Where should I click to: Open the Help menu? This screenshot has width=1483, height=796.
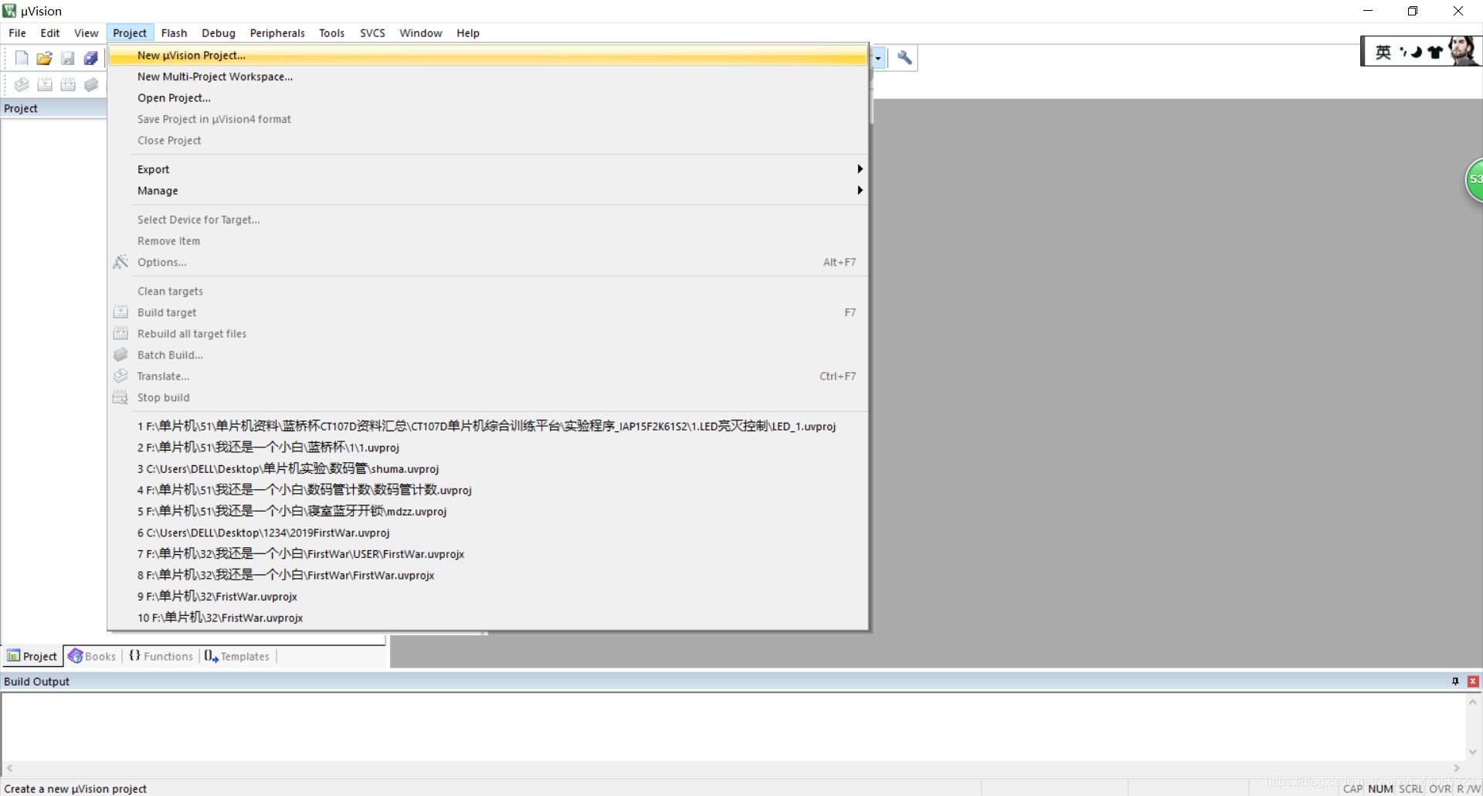click(x=467, y=33)
